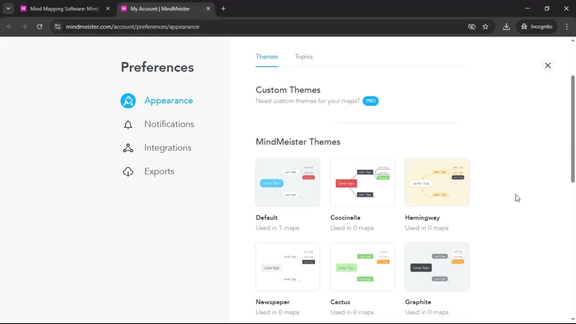The image size is (576, 324).
Task: Click the Hemingway theme name
Action: click(422, 218)
